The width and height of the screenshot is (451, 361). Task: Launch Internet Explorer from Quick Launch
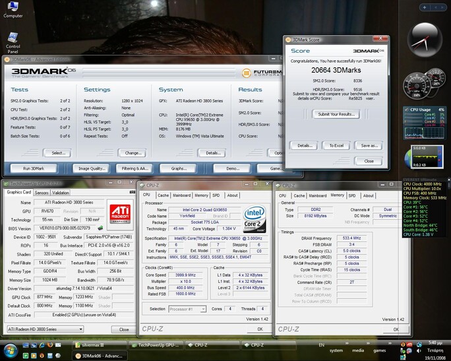[x=42, y=345]
